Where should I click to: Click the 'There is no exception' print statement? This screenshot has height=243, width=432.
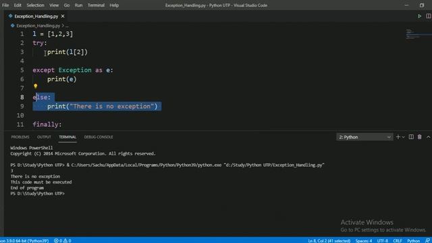[x=102, y=107]
